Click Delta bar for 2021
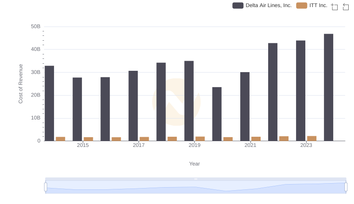This screenshot has height=204, width=354. 245,107
